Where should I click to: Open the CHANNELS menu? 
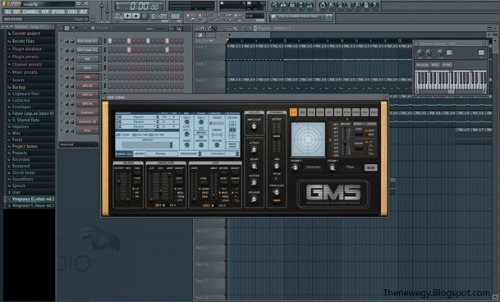click(30, 11)
